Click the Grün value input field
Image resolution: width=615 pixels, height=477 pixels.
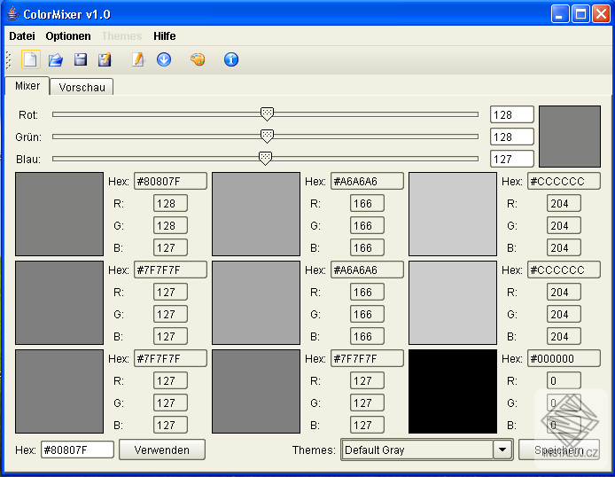pos(511,137)
